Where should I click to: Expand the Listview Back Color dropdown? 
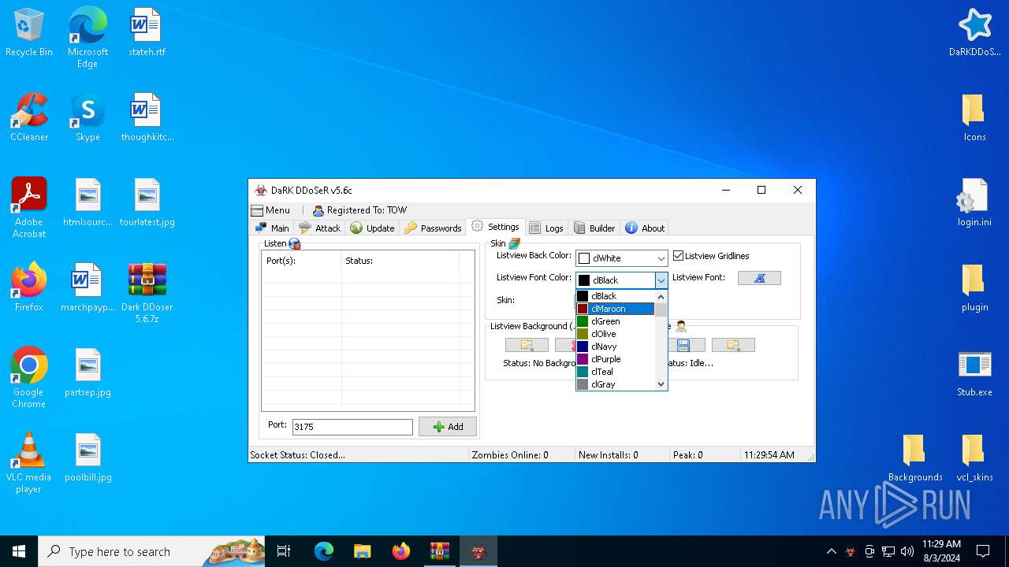click(x=661, y=258)
